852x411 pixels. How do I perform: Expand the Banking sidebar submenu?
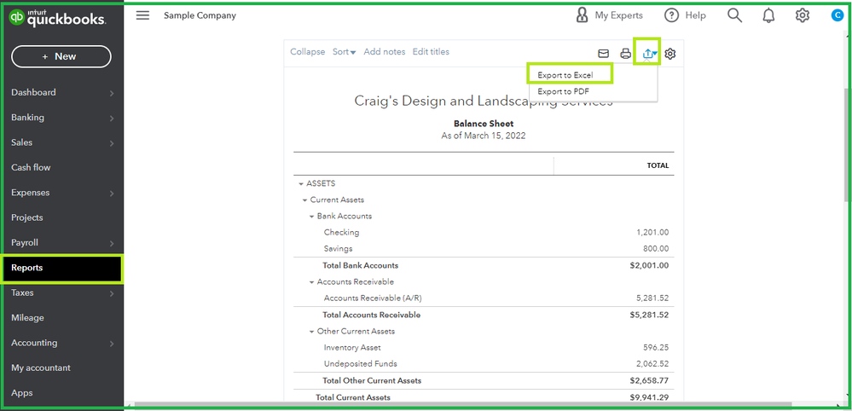point(112,118)
